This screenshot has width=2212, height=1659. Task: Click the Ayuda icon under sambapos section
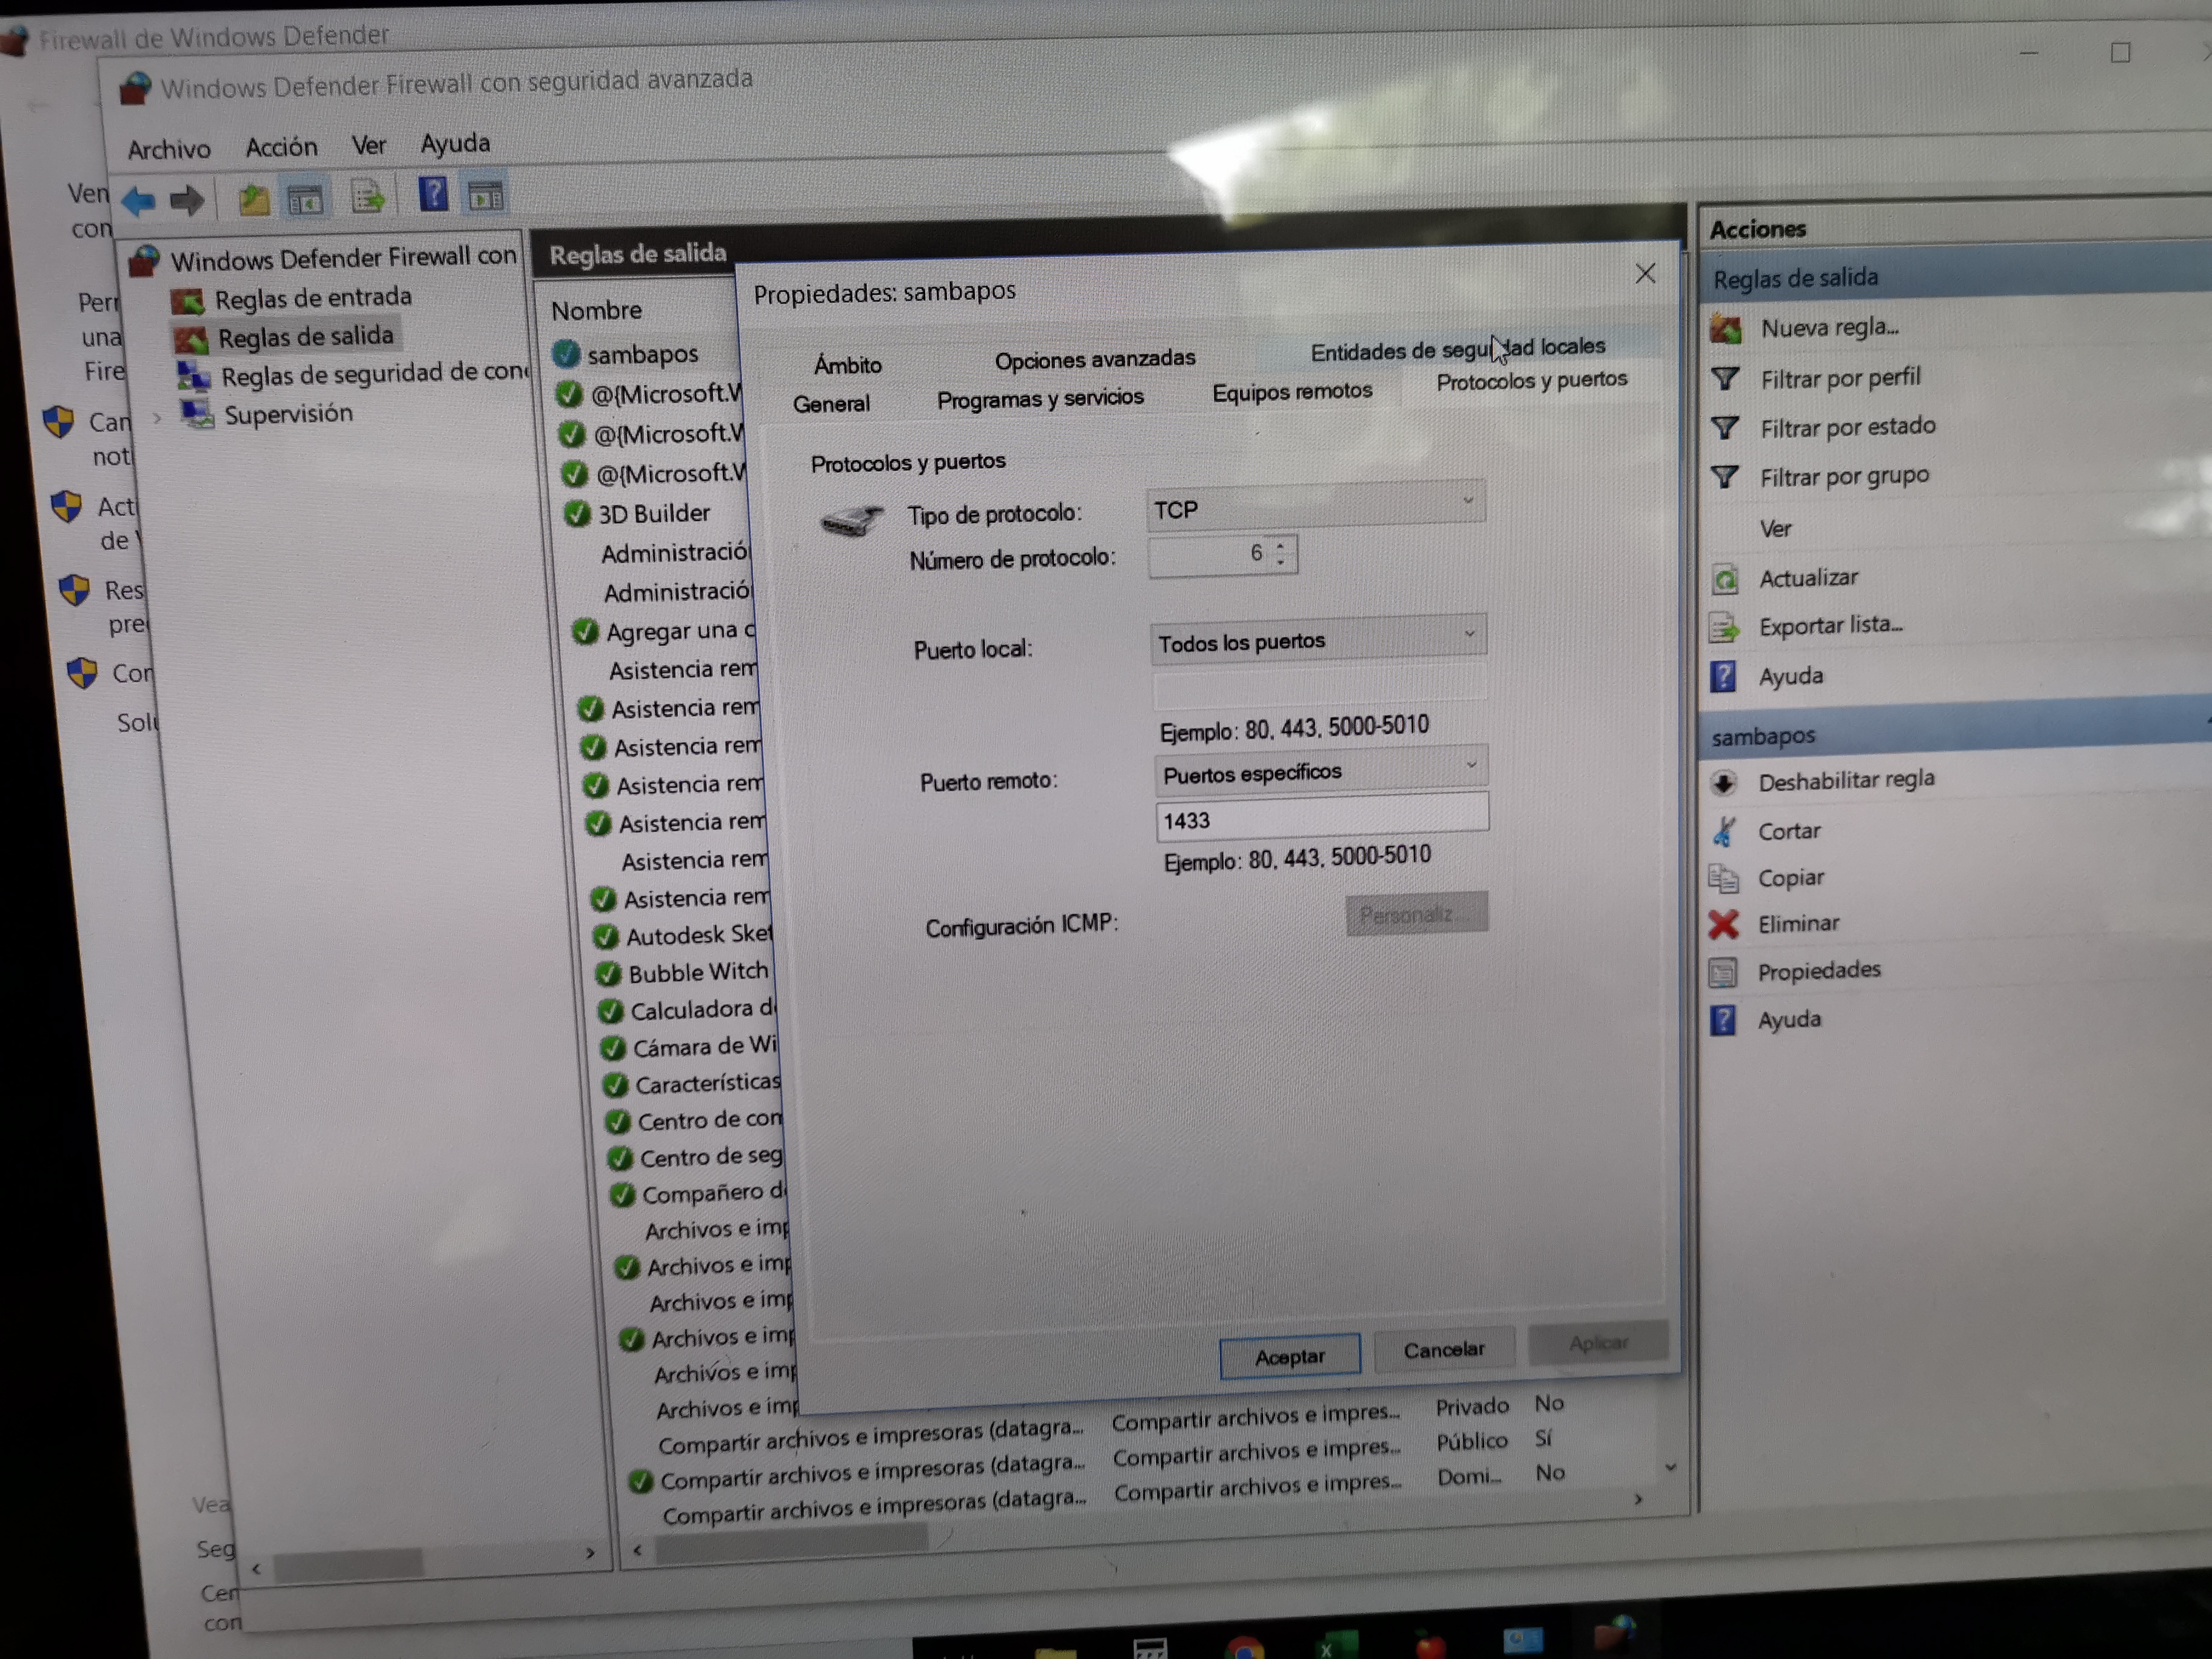pos(1723,1021)
